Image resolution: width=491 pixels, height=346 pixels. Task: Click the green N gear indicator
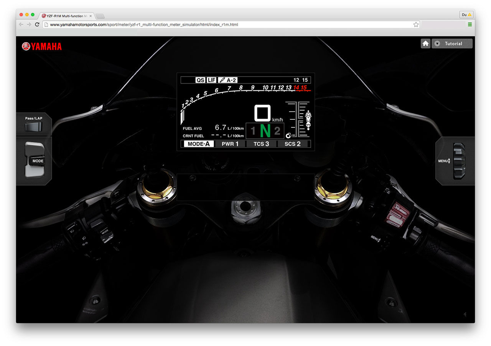click(x=265, y=131)
